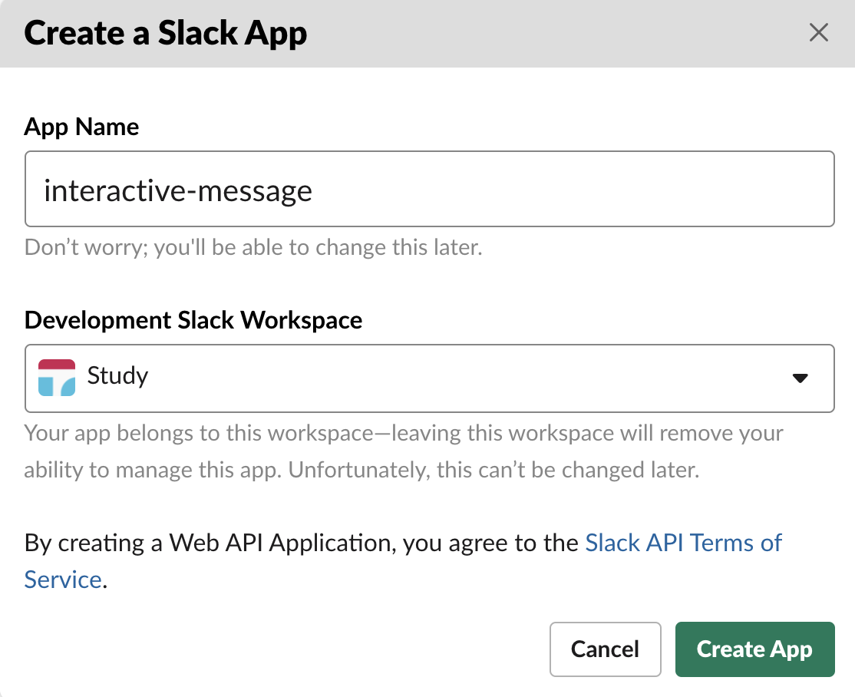Image resolution: width=855 pixels, height=697 pixels.
Task: Expand the workspace selector caret
Action: pyautogui.click(x=799, y=378)
